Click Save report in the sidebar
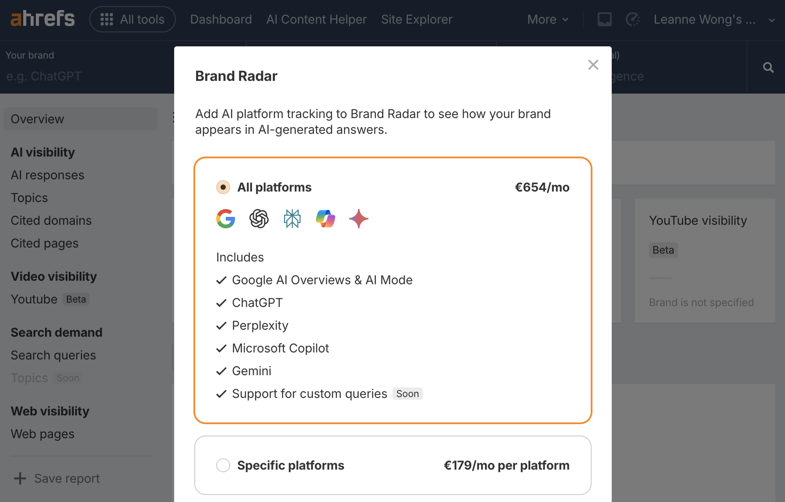 pos(56,478)
